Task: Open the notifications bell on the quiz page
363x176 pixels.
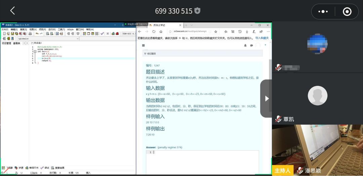Action: (245, 45)
